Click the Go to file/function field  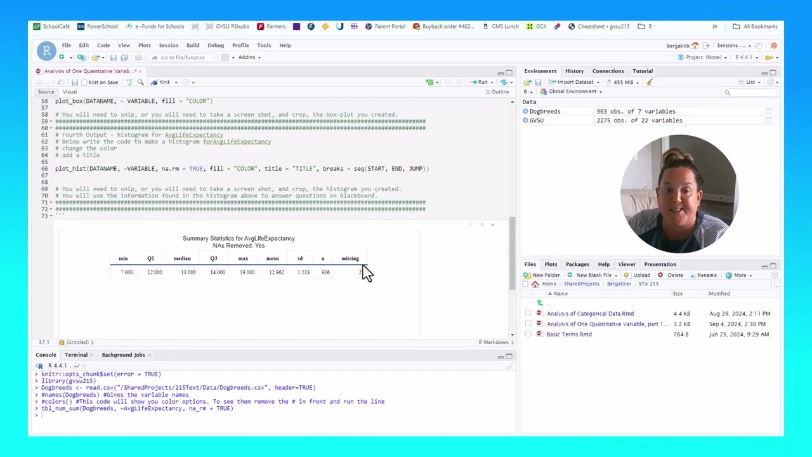coord(183,57)
